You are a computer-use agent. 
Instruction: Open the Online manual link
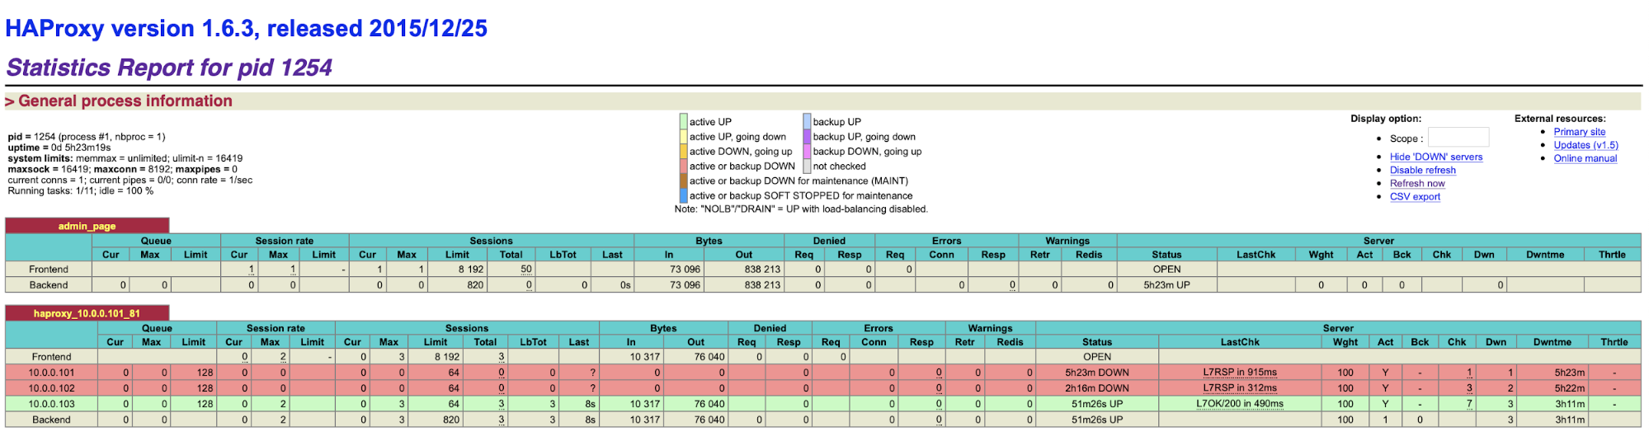[1585, 158]
